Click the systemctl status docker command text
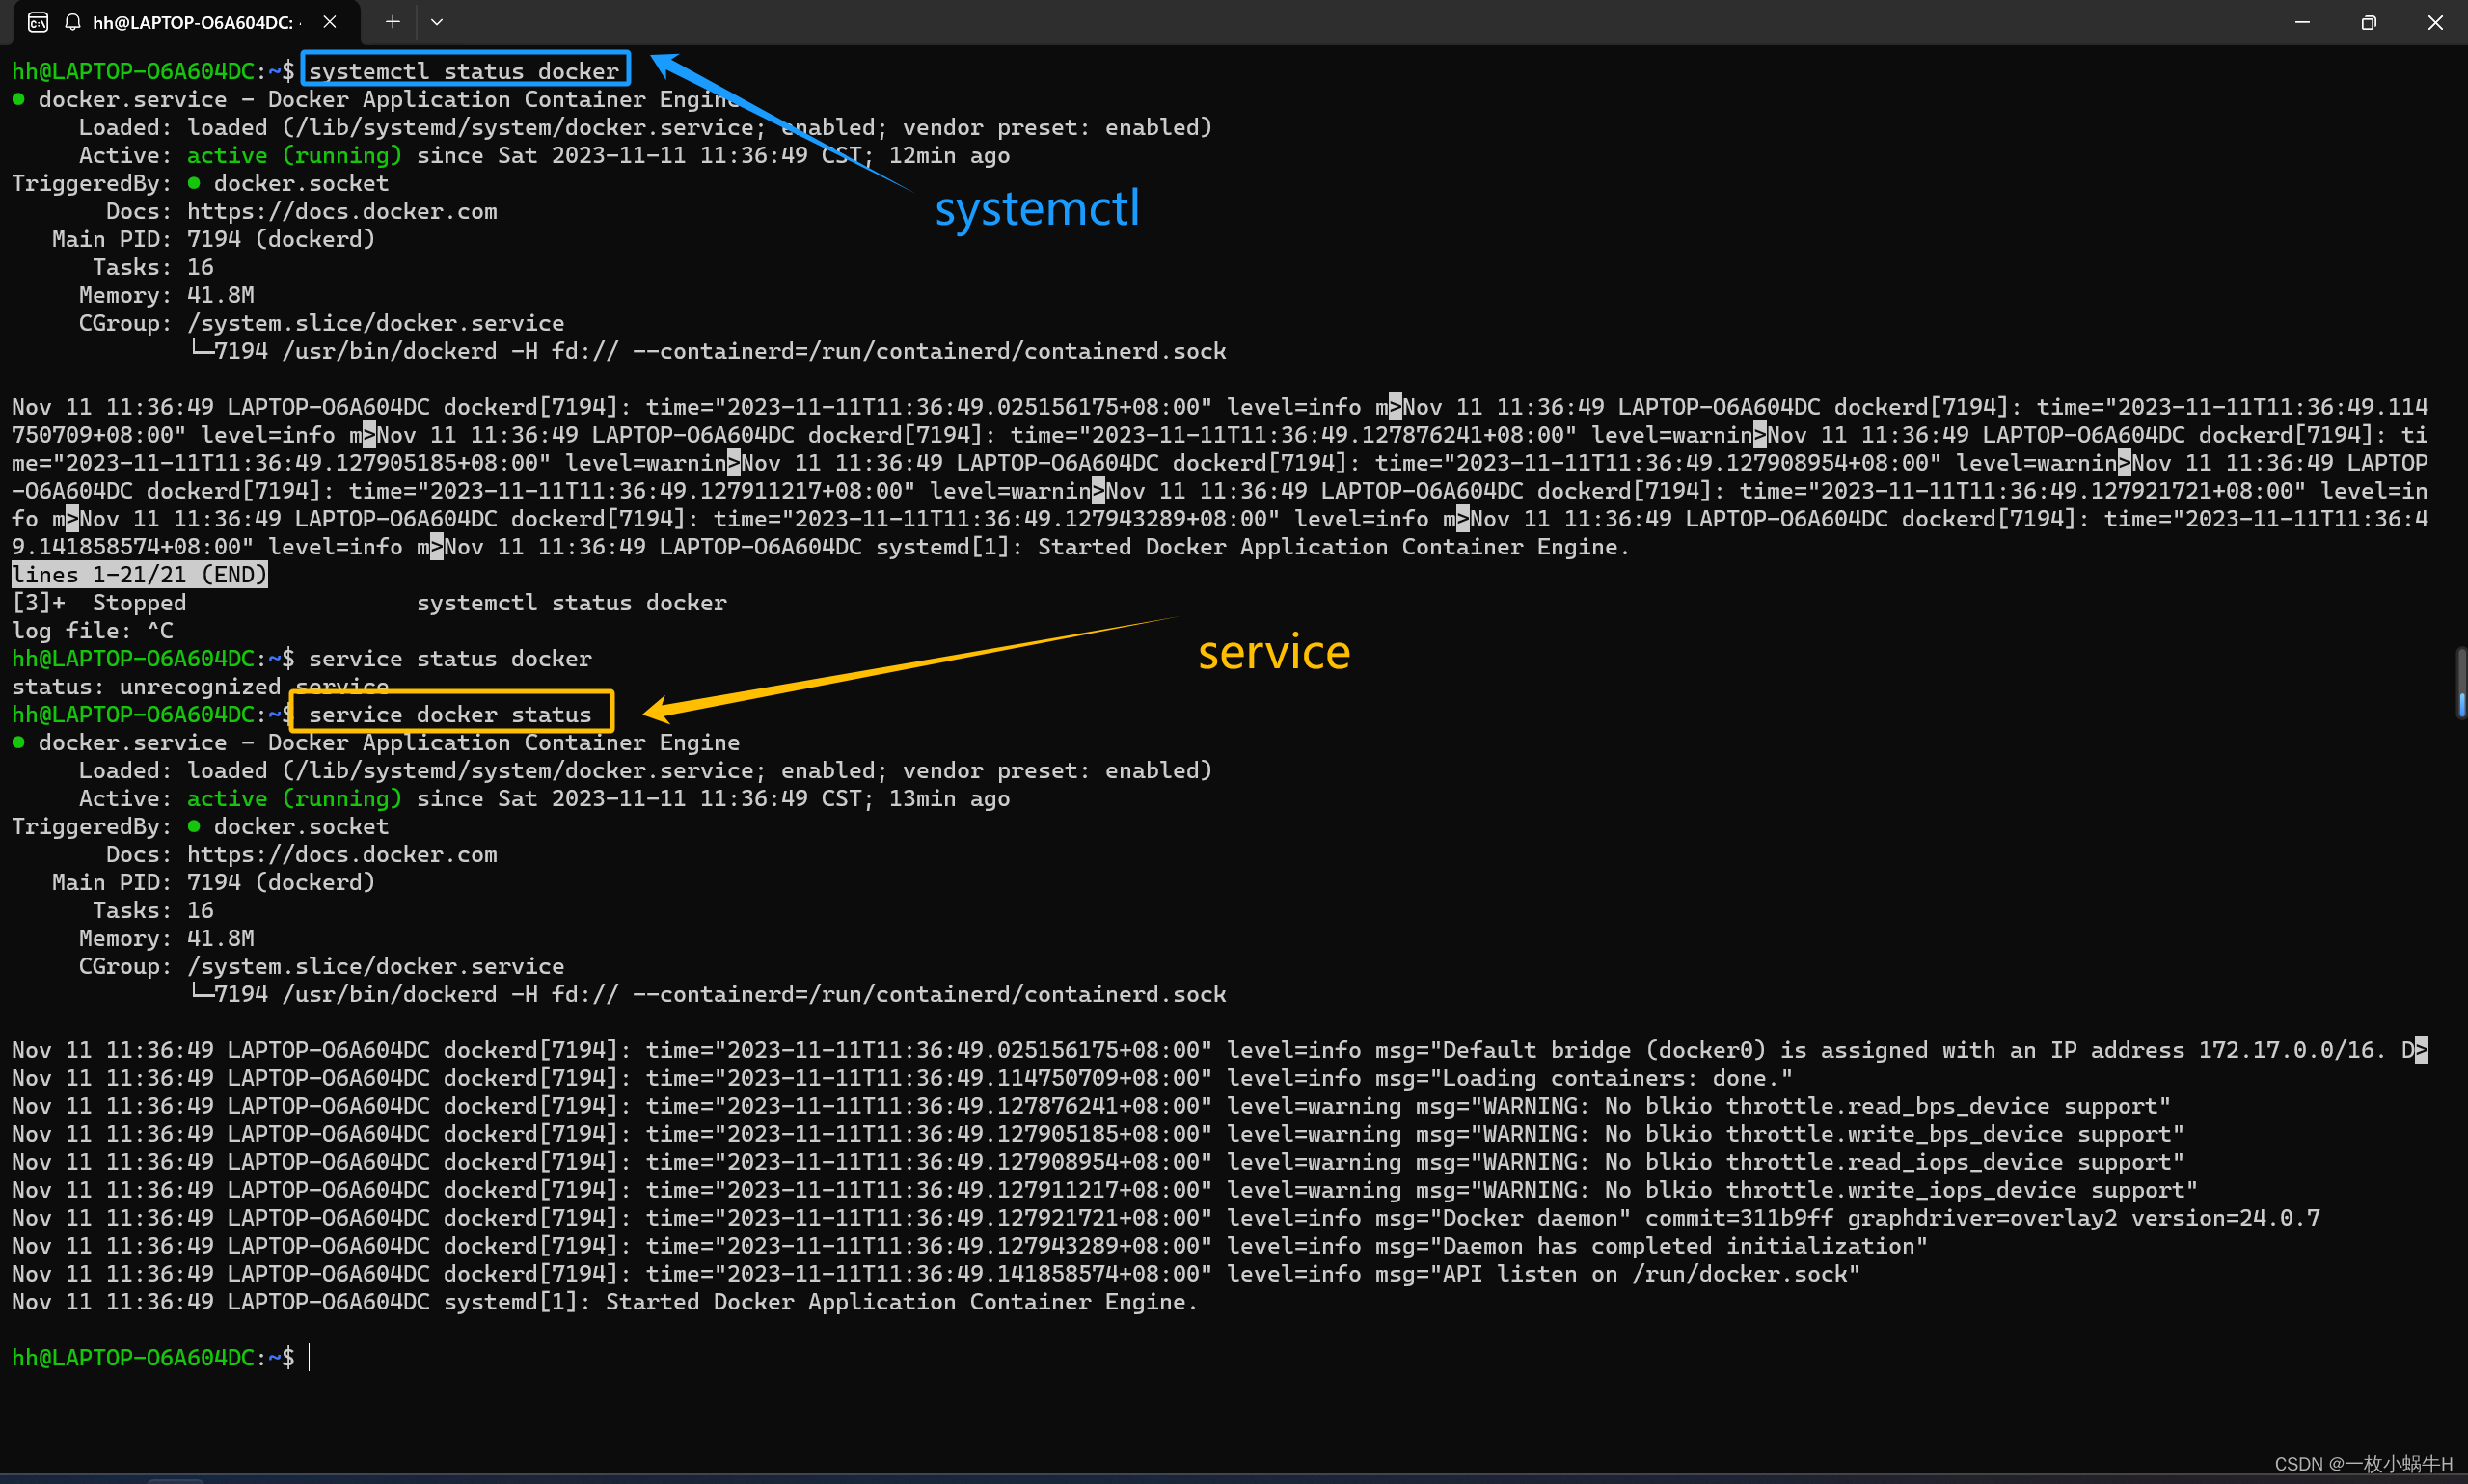The image size is (2468, 1484). tap(469, 70)
